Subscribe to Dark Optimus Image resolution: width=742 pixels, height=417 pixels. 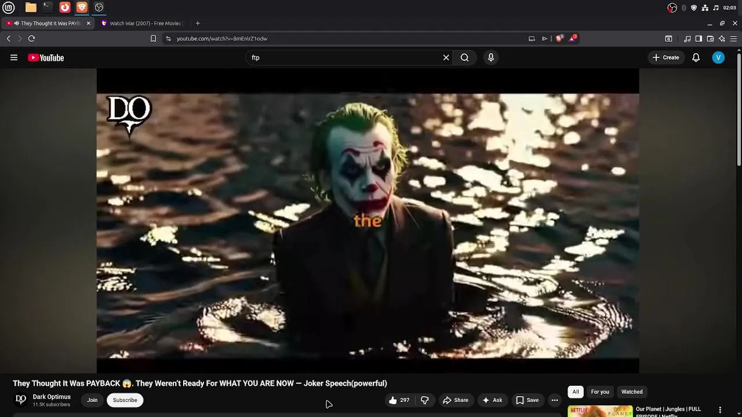click(125, 400)
